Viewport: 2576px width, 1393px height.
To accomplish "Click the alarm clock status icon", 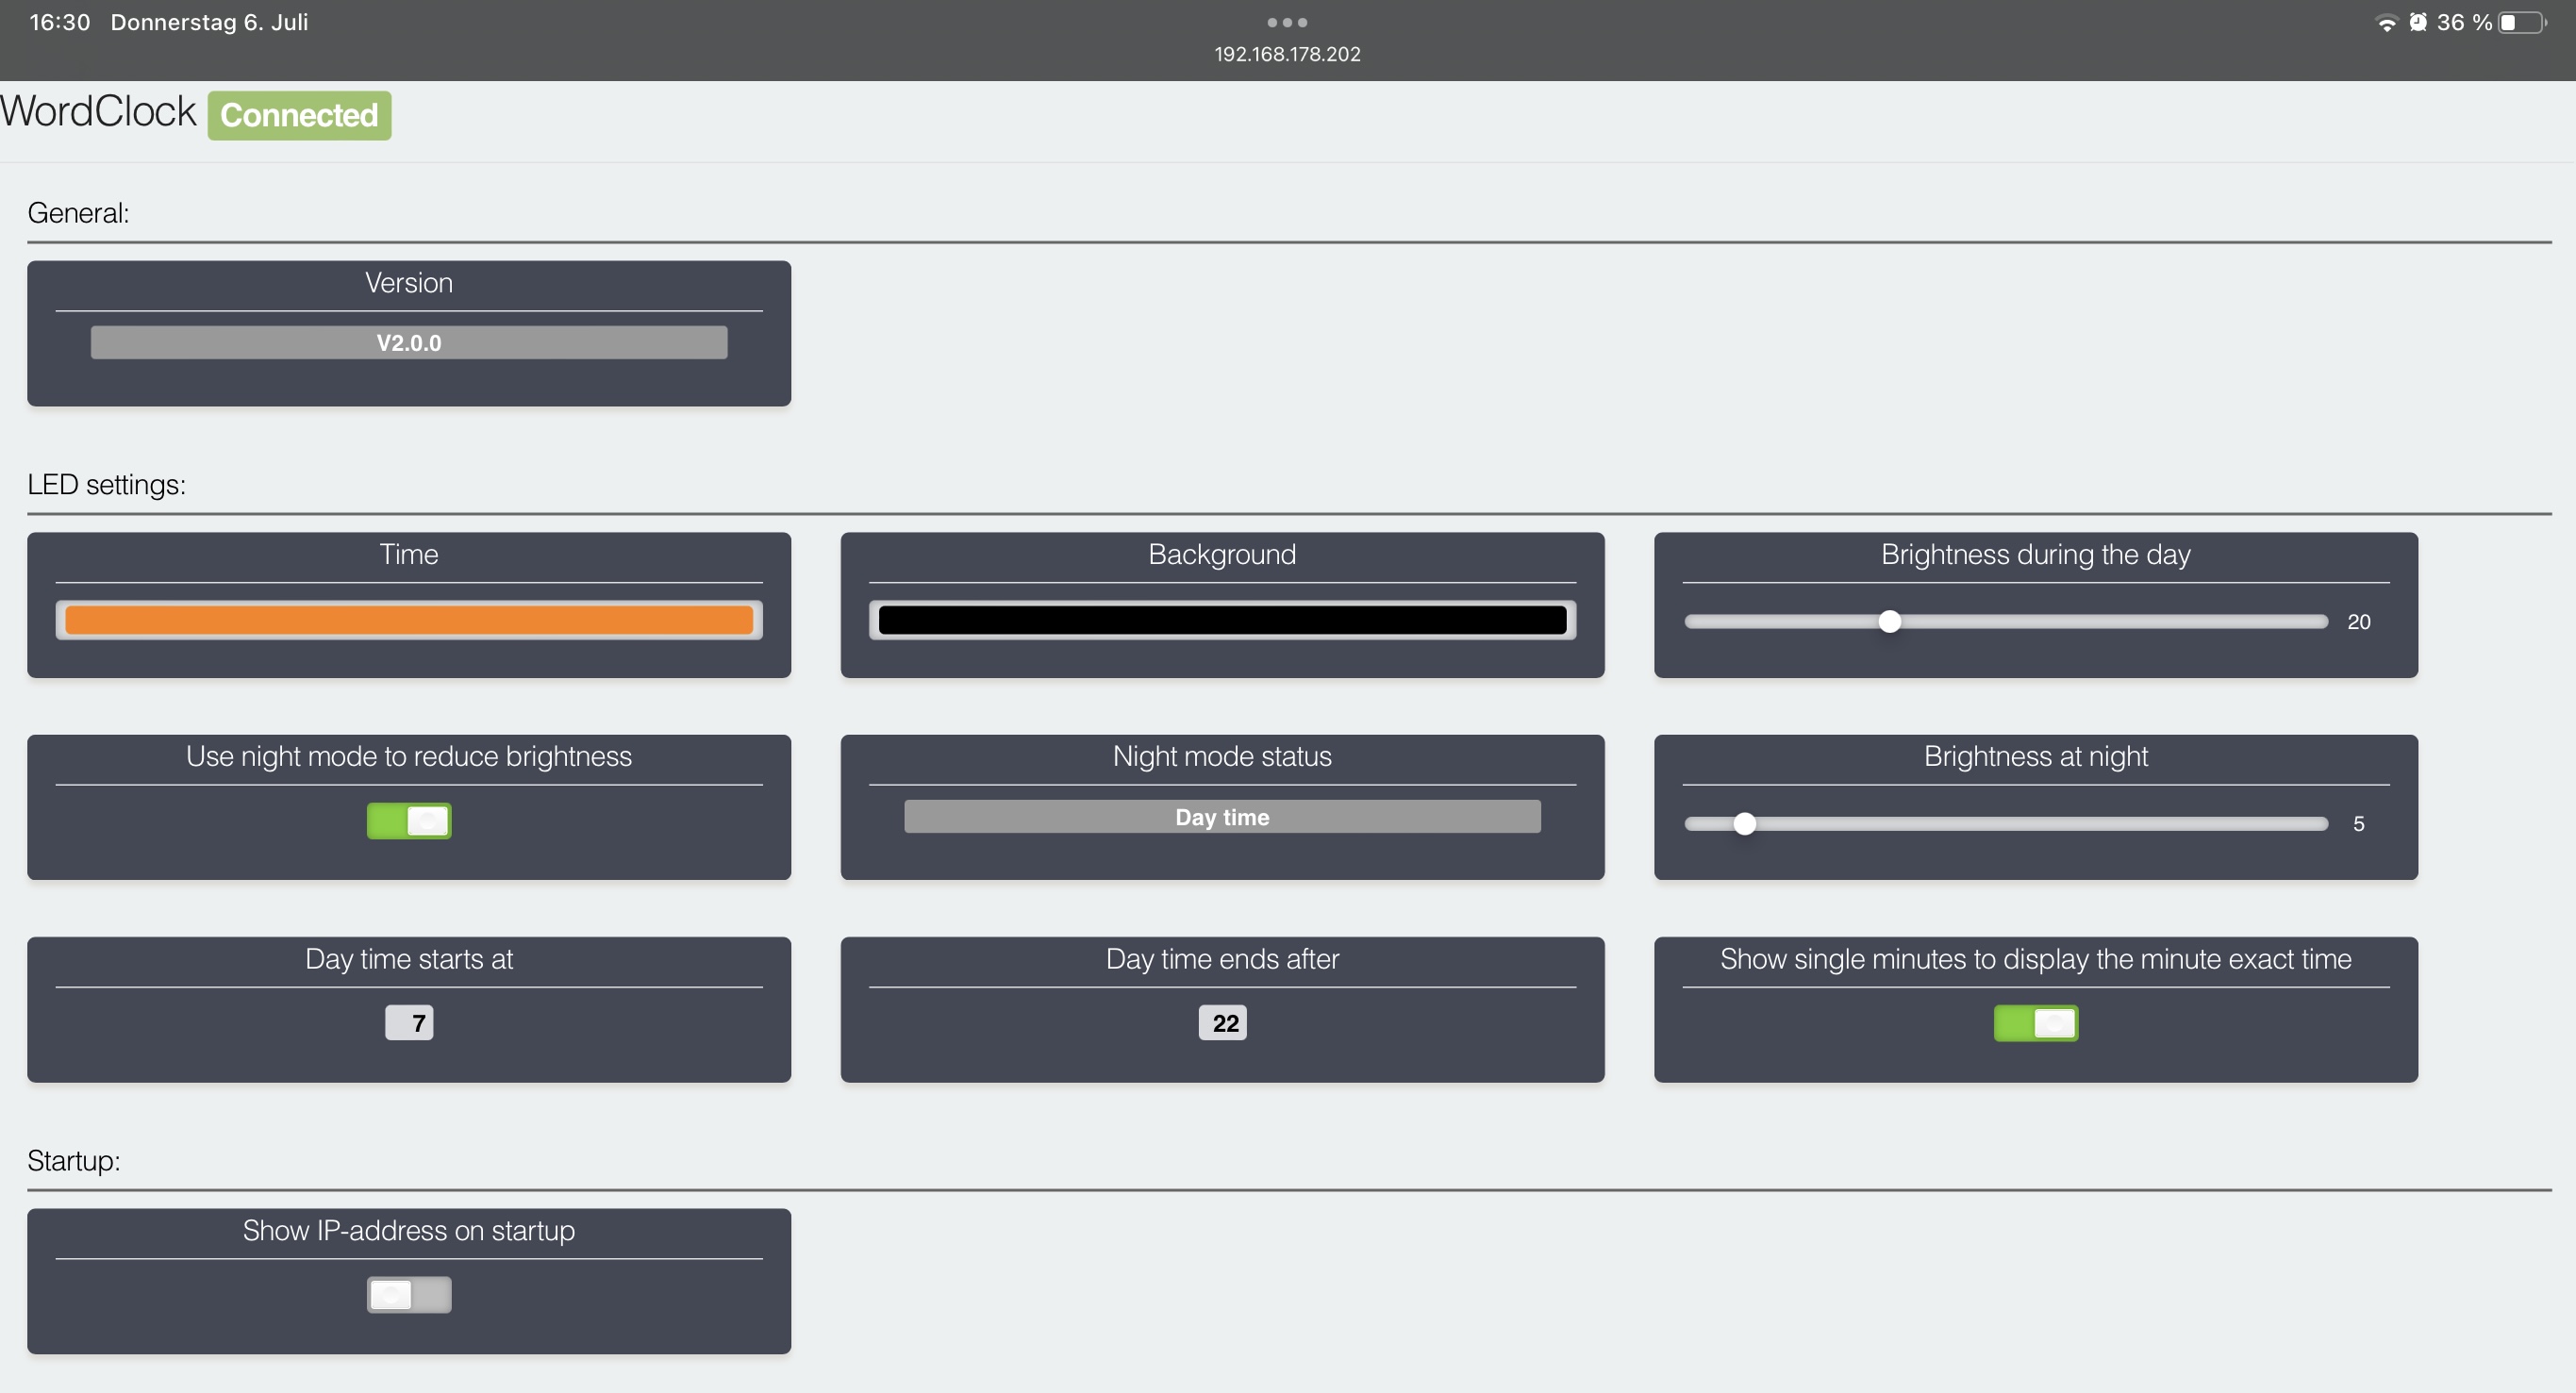I will [2418, 22].
